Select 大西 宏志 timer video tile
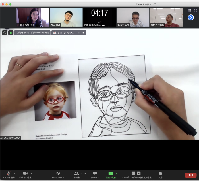The image size is (199, 181). (x=100, y=18)
